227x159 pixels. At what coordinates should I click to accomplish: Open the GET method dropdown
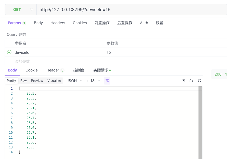click(x=21, y=10)
